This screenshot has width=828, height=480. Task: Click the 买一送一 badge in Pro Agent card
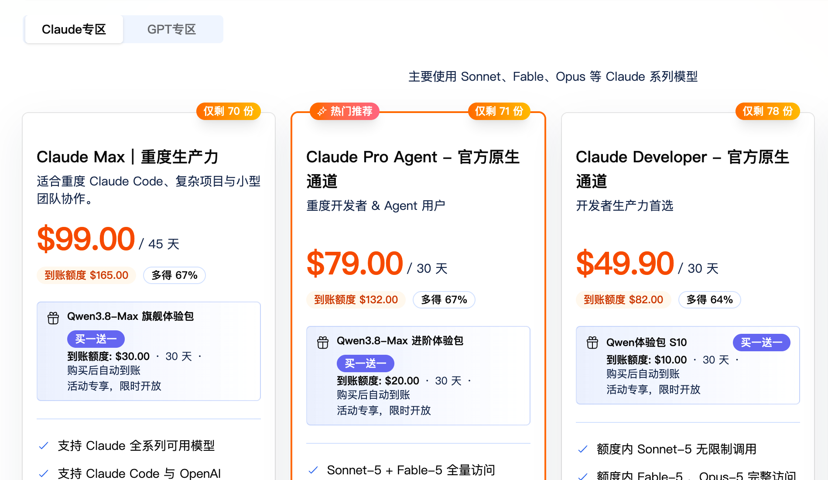coord(366,363)
